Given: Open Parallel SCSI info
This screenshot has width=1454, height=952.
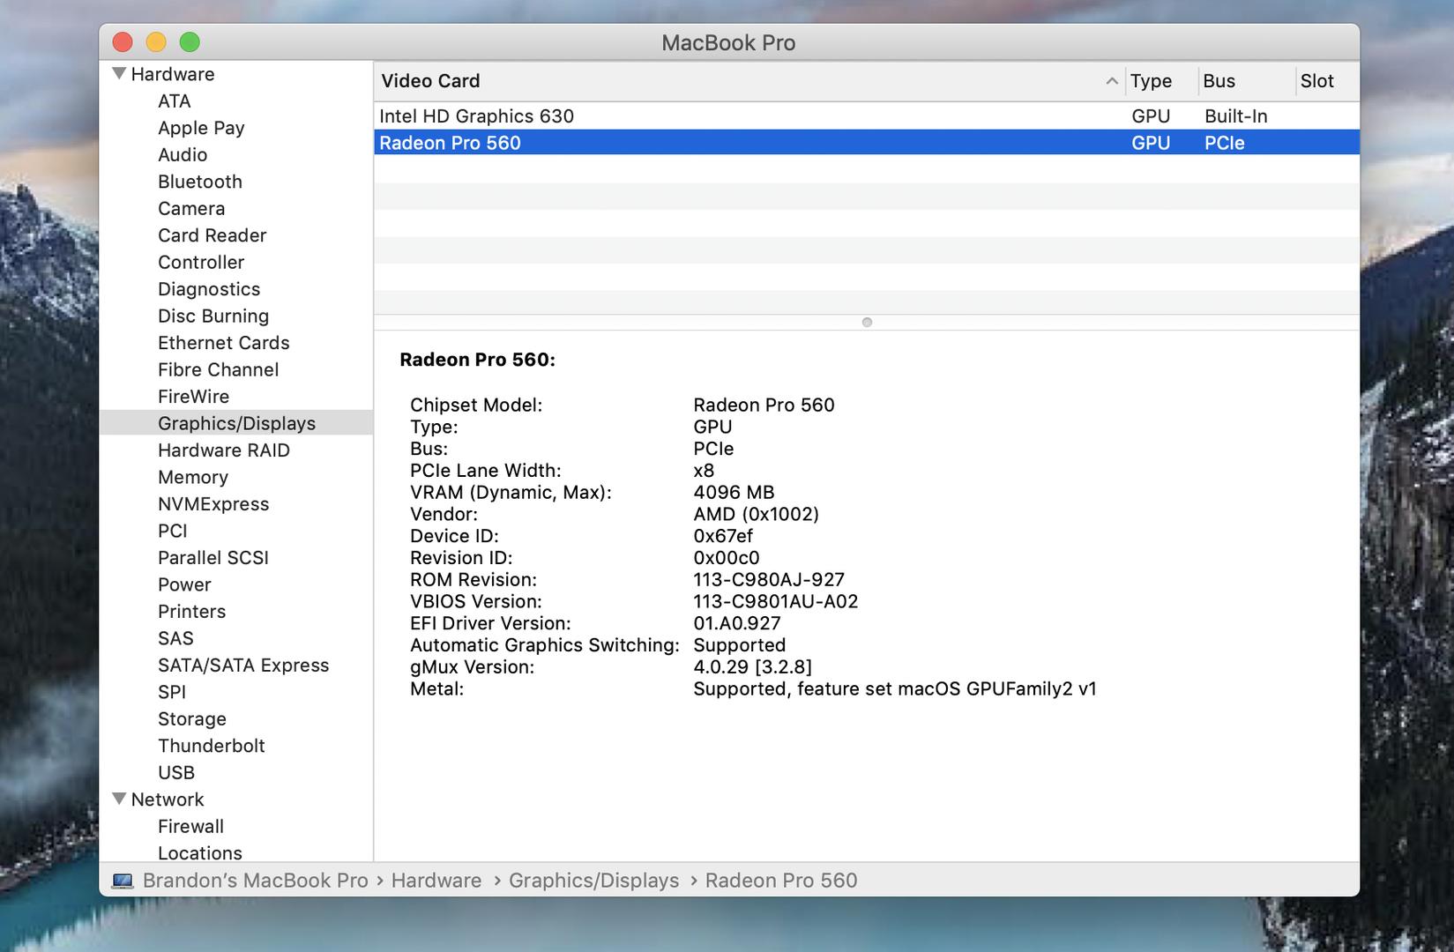Looking at the screenshot, I should (x=213, y=558).
